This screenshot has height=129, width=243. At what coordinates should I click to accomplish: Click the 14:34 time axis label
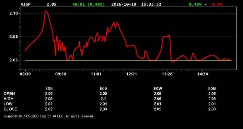[x=202, y=74]
